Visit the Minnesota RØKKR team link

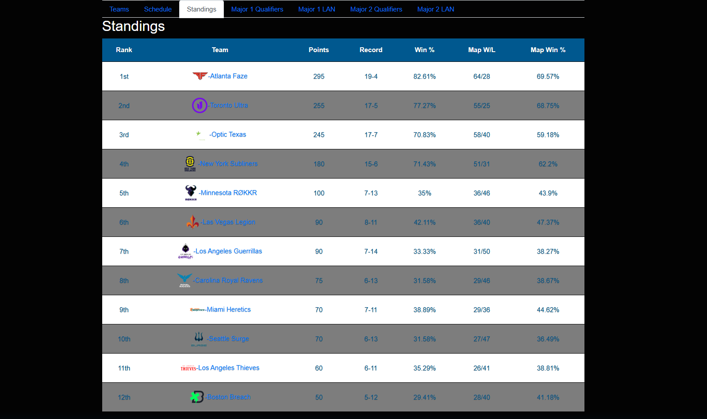pos(228,193)
